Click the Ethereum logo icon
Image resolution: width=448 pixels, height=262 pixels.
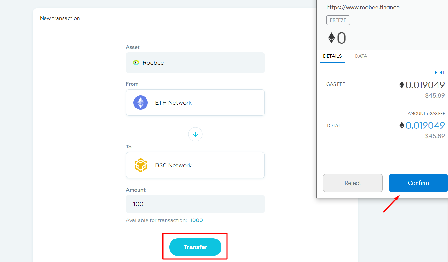(140, 103)
